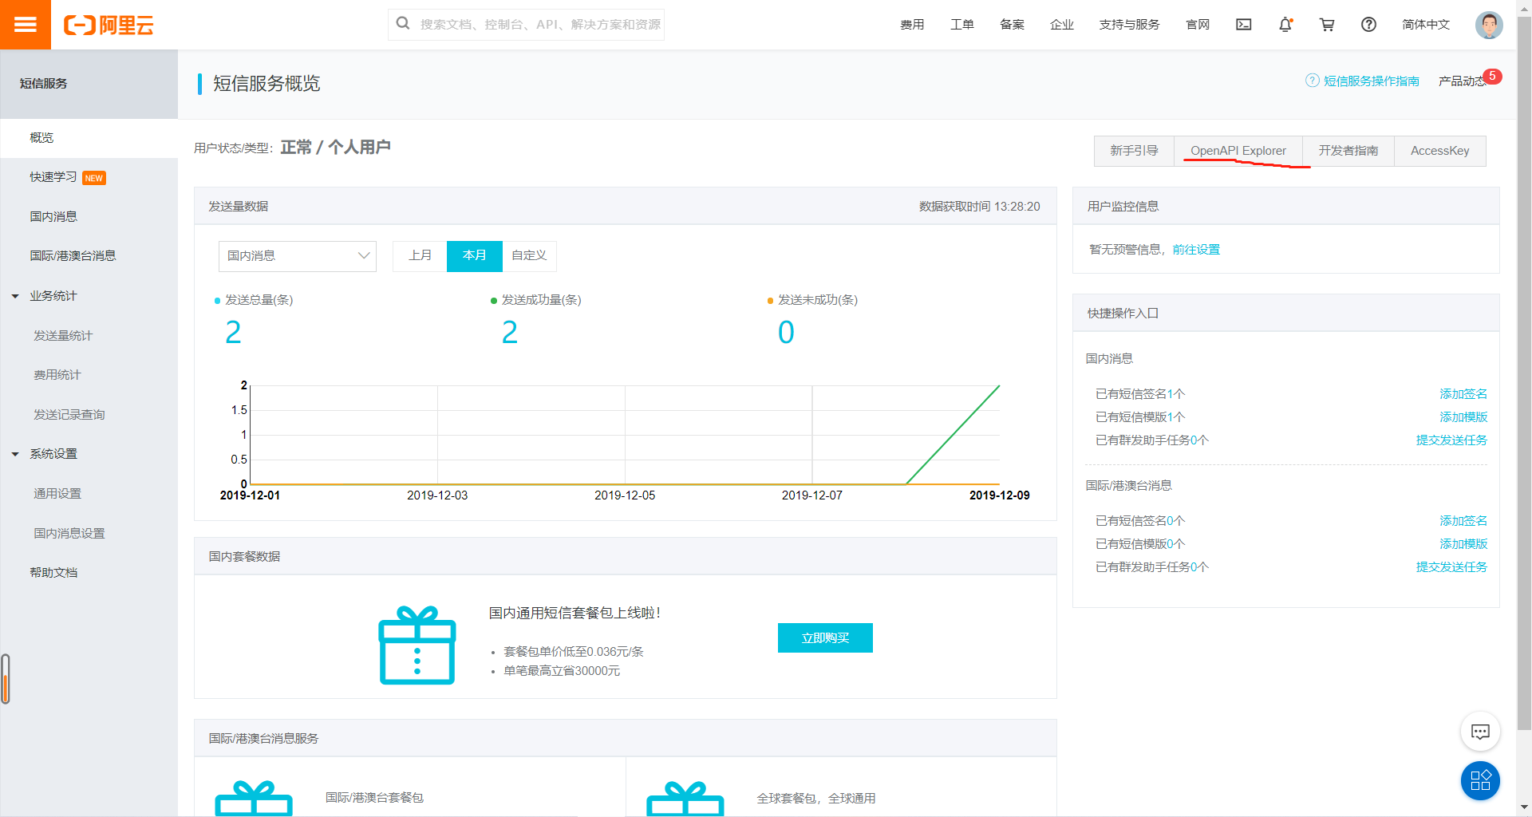Image resolution: width=1532 pixels, height=817 pixels.
Task: Open the shopping cart
Action: [1326, 25]
